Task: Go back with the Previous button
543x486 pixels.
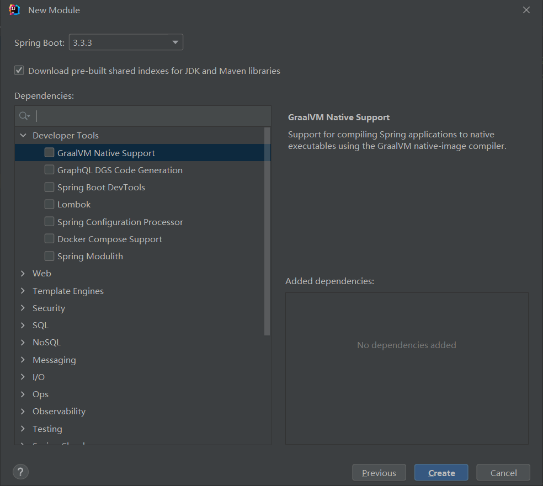Action: pyautogui.click(x=379, y=473)
